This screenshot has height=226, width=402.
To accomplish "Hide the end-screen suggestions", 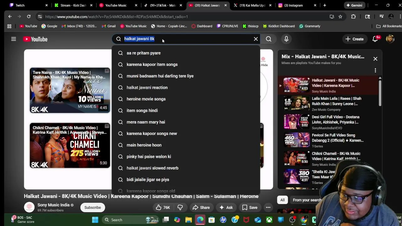I will click(263, 62).
